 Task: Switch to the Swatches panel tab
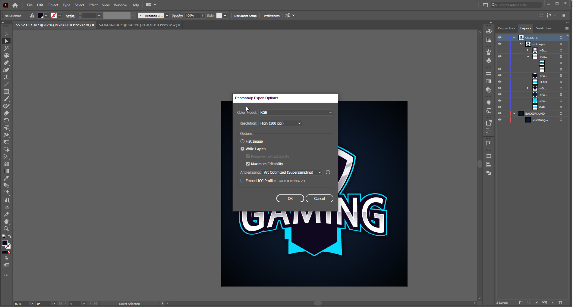(x=544, y=28)
